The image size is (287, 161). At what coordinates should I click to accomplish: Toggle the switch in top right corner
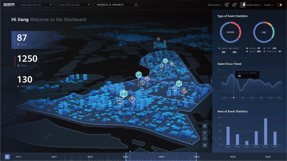point(279,5)
